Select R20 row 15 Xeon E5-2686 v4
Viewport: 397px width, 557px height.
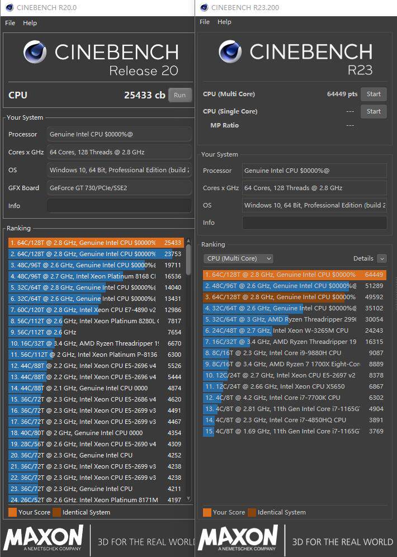[x=96, y=400]
